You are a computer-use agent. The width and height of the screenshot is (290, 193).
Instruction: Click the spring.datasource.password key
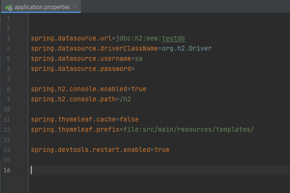point(81,69)
